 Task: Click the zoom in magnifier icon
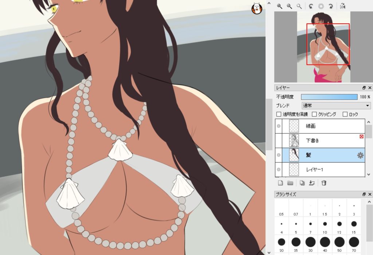[280, 6]
